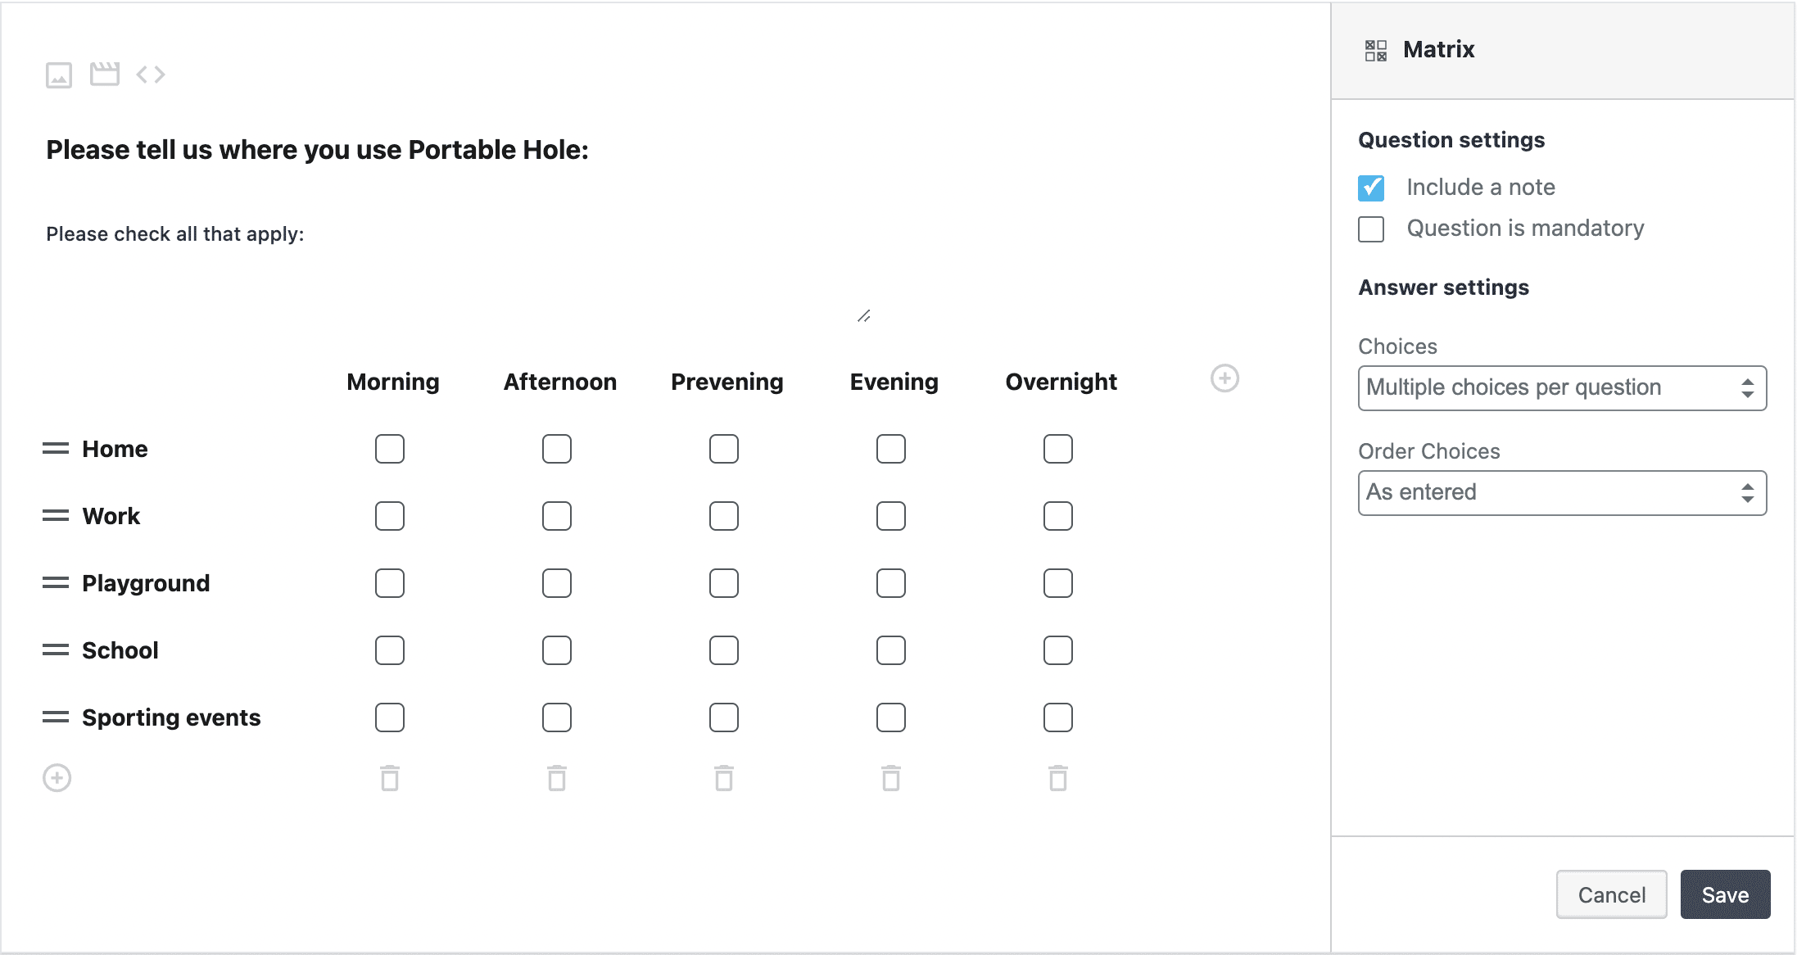Open the HTML source code editor
Screen dimensions: 1797x955
pyautogui.click(x=152, y=75)
